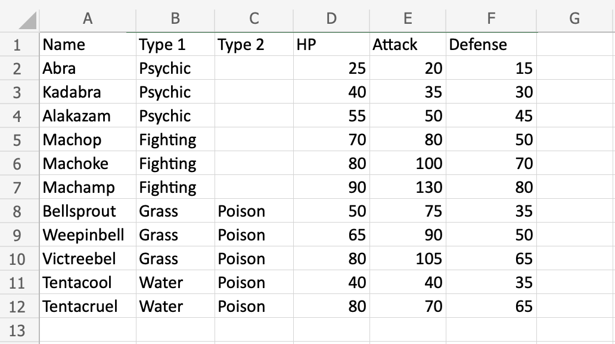Select column G header

point(574,18)
